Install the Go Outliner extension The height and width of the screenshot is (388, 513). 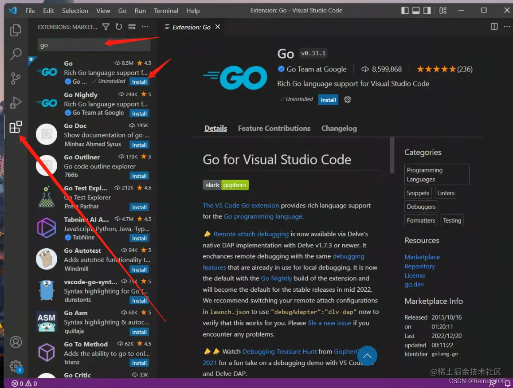tap(139, 176)
